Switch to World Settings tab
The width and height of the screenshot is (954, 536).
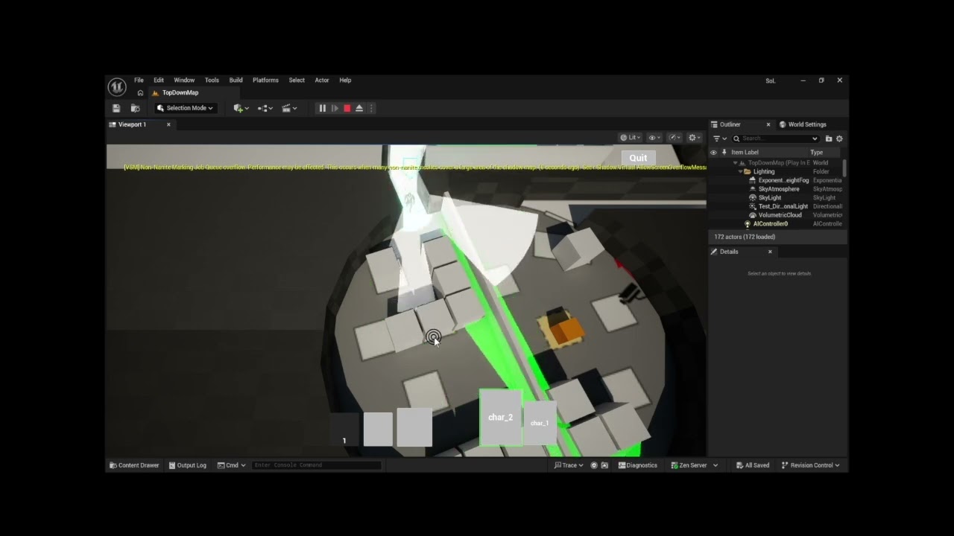[x=803, y=124]
